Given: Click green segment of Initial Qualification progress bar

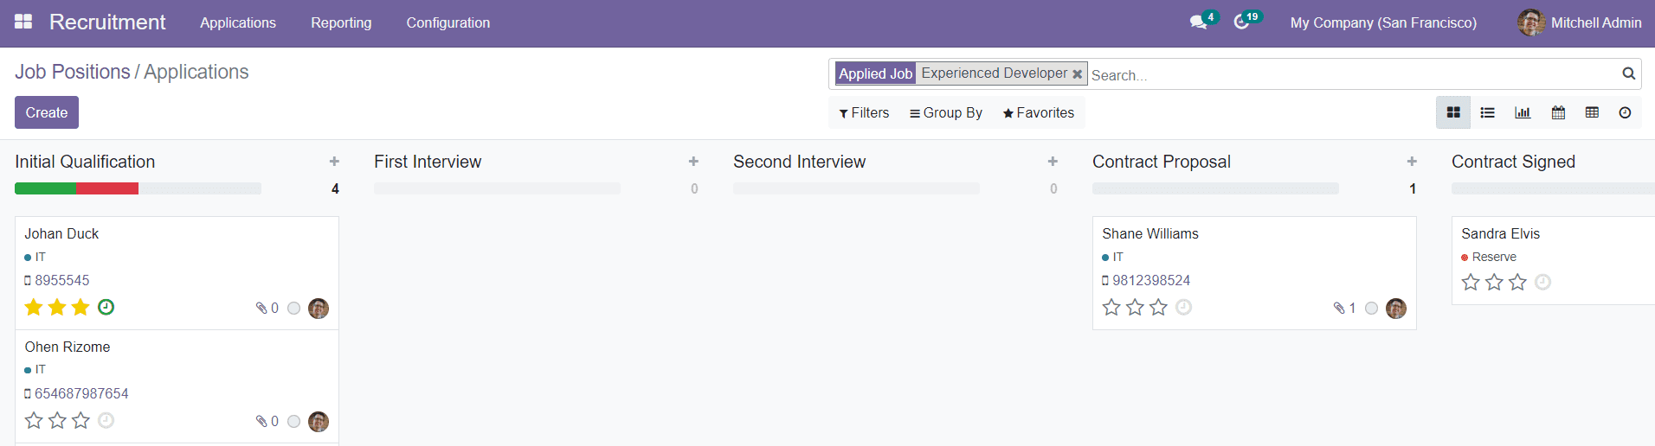Looking at the screenshot, I should point(45,188).
